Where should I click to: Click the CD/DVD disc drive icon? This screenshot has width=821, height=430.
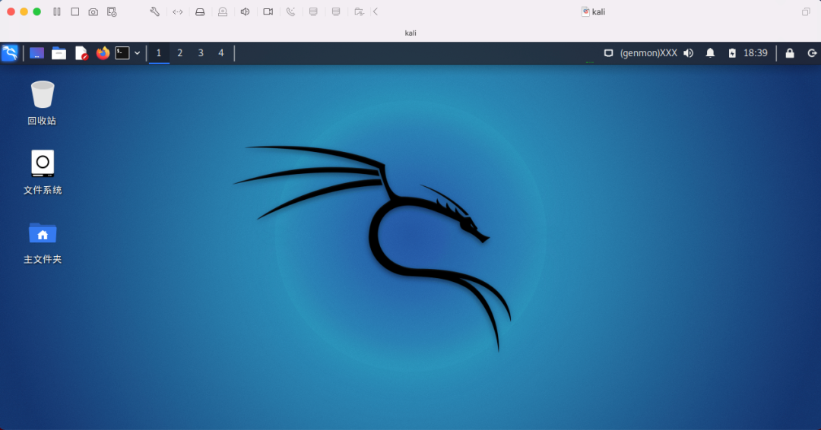223,11
